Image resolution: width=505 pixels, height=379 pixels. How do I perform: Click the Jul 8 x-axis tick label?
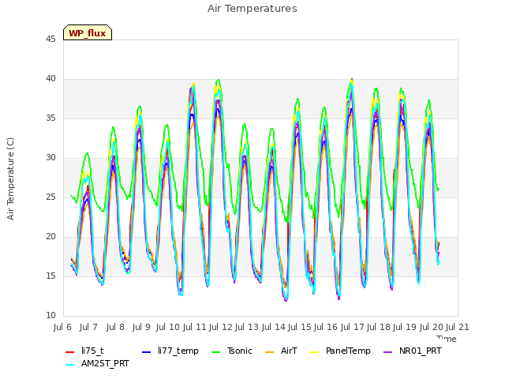tap(115, 327)
